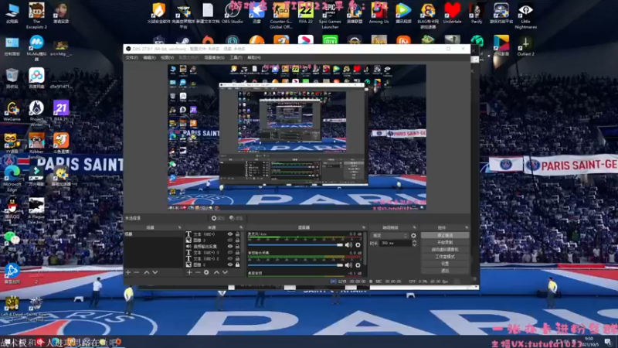
Task: Adjust the second mixer channel volume slider
Action: pyautogui.click(x=295, y=265)
